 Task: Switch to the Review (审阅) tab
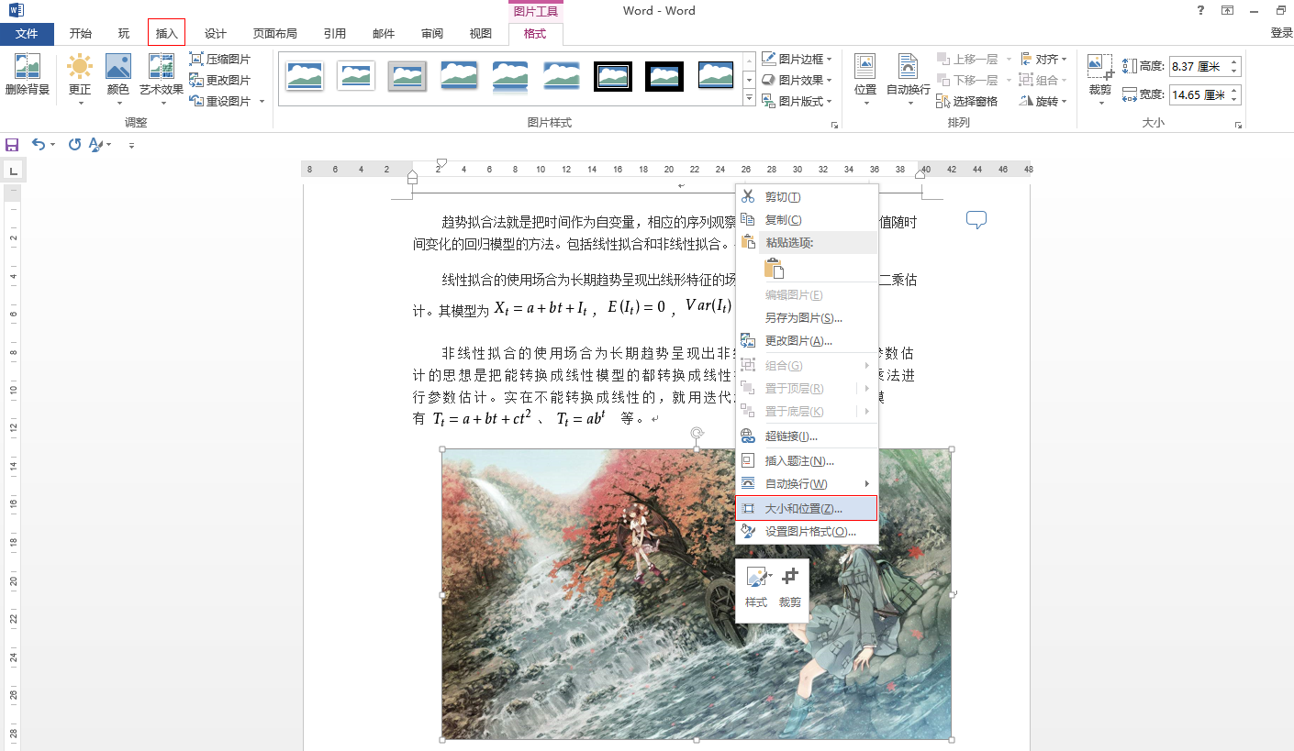432,34
